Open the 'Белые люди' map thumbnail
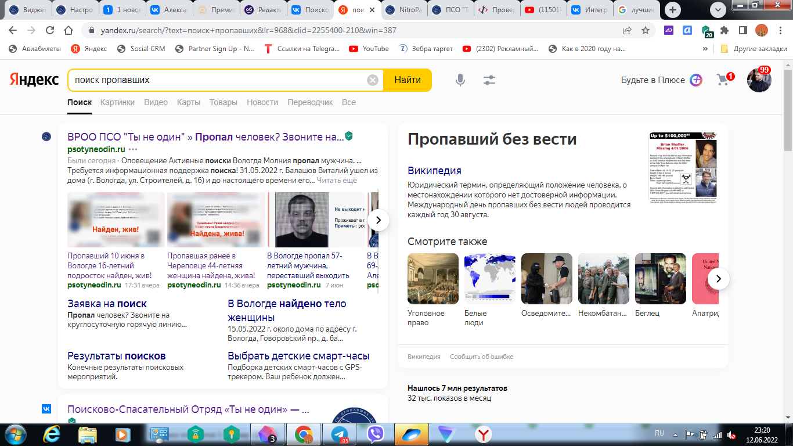Viewport: 793px width, 446px height. [490, 279]
